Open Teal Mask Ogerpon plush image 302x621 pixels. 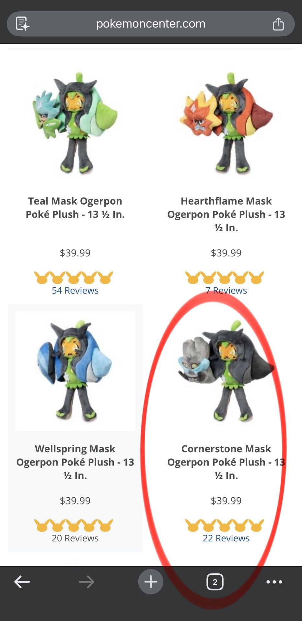click(x=75, y=123)
